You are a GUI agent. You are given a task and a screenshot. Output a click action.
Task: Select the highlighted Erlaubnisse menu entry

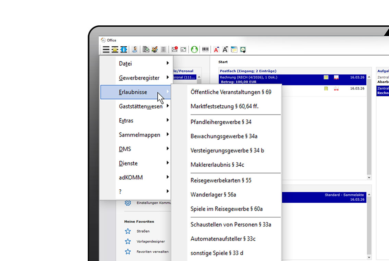click(135, 92)
